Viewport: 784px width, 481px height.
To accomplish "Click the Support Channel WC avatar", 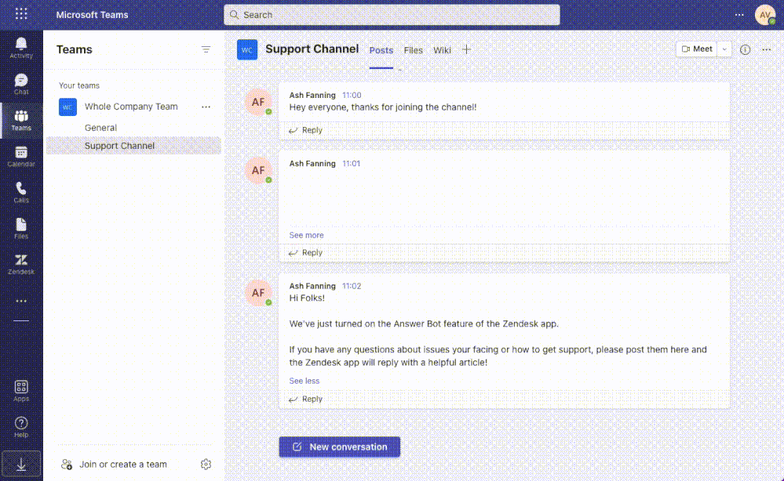I will click(247, 49).
